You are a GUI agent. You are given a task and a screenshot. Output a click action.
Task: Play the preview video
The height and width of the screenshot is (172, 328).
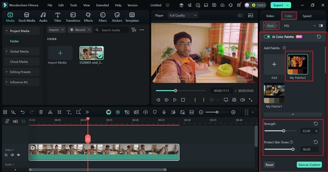[x=175, y=100]
